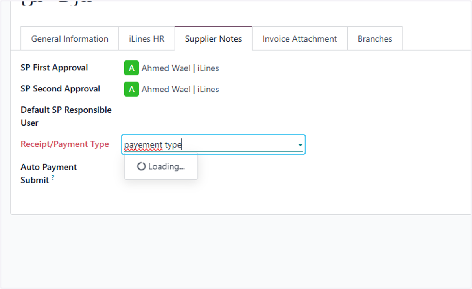Click the SP Second Approval label
The height and width of the screenshot is (289, 472).
(x=60, y=89)
